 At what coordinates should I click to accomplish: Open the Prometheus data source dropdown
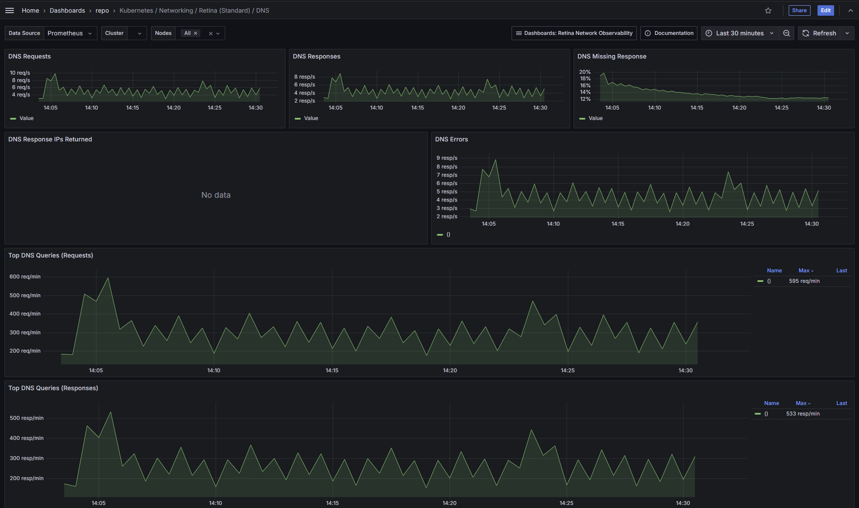pyautogui.click(x=70, y=33)
